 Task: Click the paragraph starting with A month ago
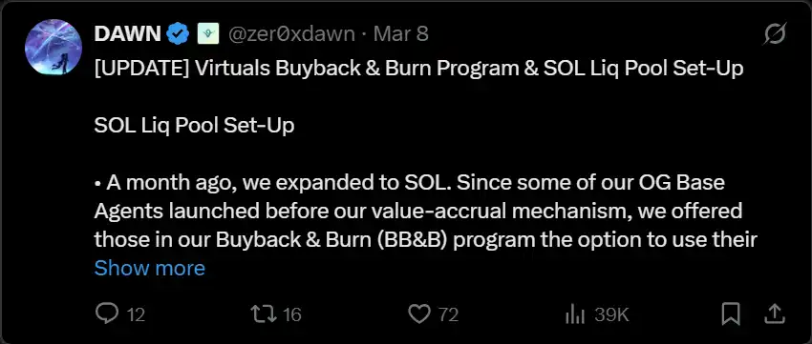(x=426, y=212)
